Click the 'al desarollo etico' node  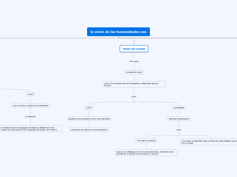point(134,72)
